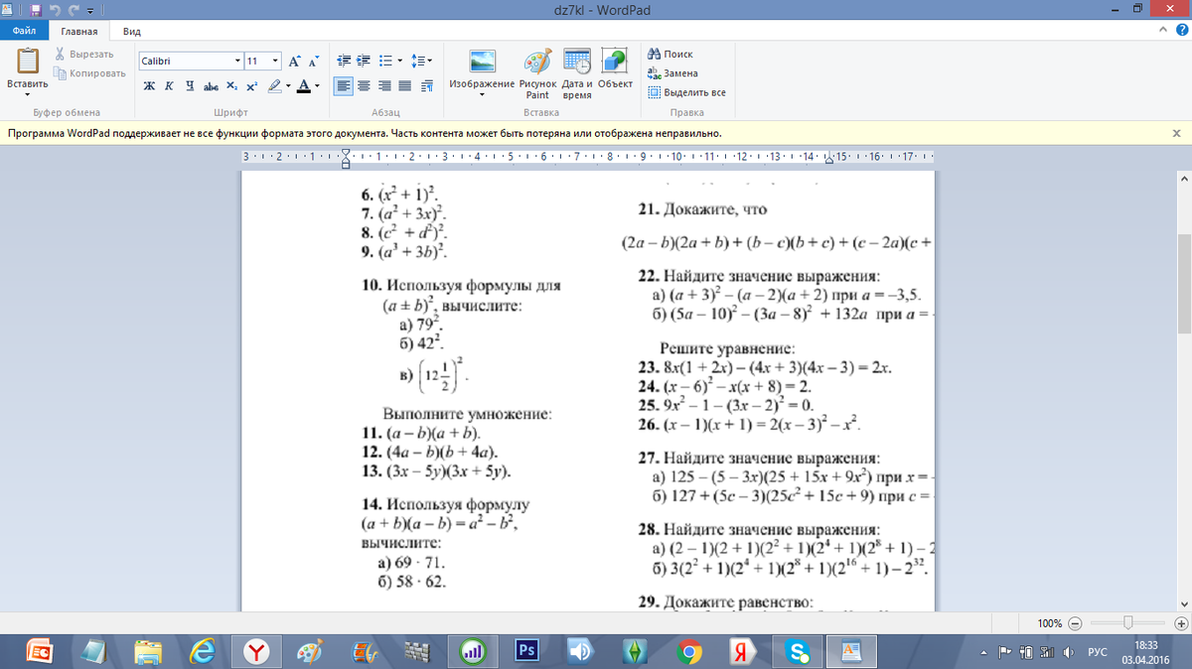Toggle superscript formatting
This screenshot has height=669, width=1192.
pyautogui.click(x=252, y=85)
